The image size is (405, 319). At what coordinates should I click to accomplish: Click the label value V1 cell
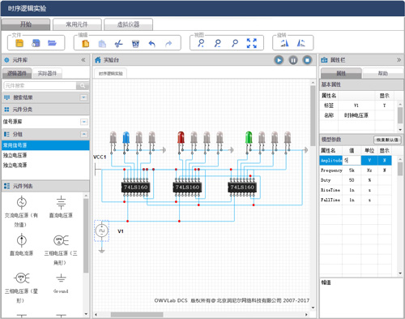point(356,106)
